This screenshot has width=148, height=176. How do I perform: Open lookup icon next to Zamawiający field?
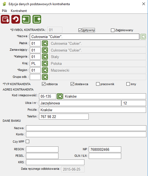tap(45, 50)
